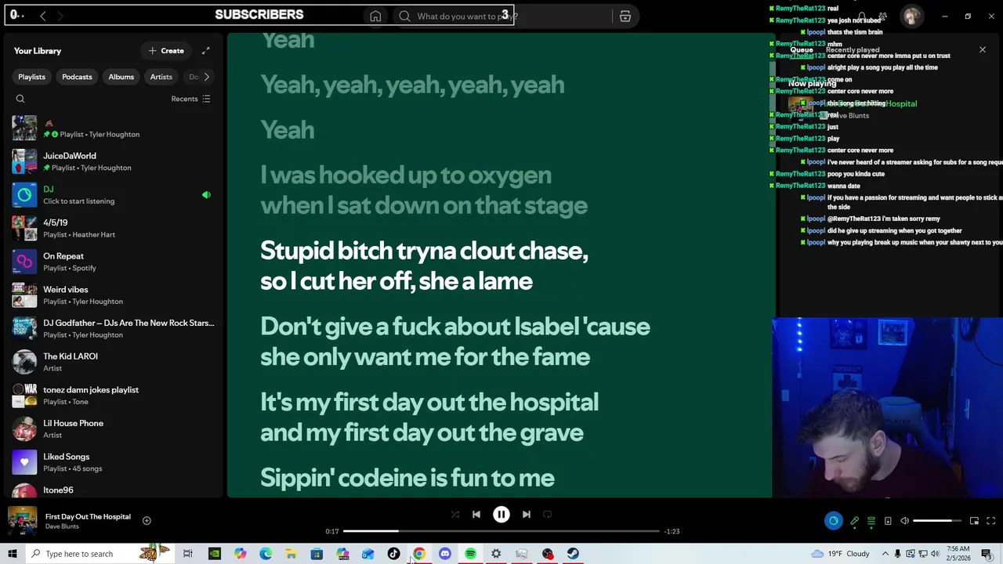
Task: Go to Spotify Home via house icon
Action: 375,16
